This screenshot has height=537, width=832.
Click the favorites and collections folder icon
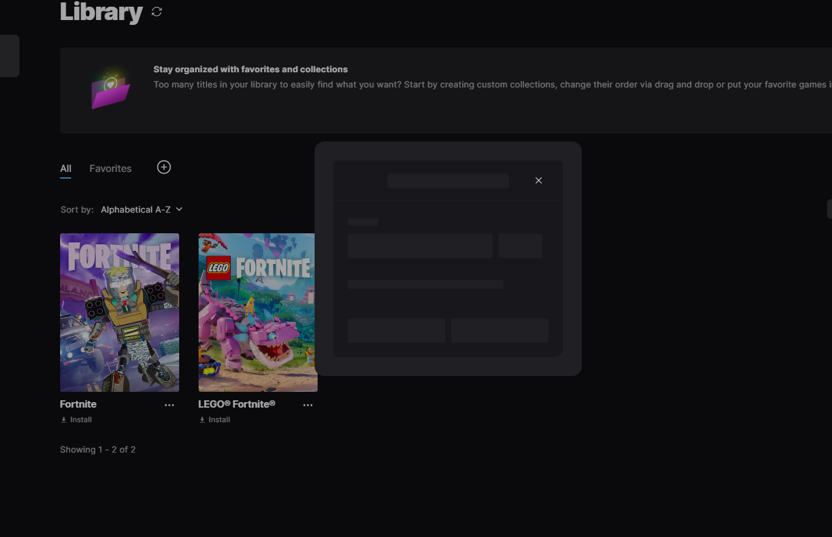pos(111,90)
